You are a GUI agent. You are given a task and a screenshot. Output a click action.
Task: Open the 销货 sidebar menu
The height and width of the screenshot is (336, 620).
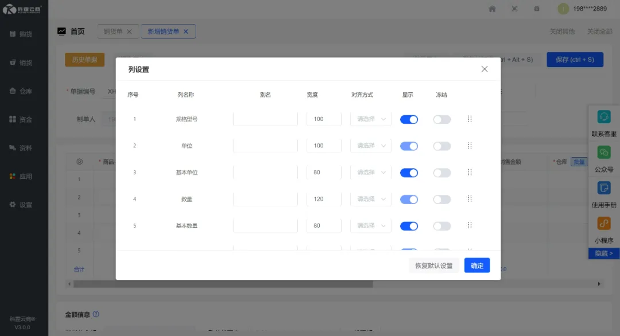click(x=21, y=62)
